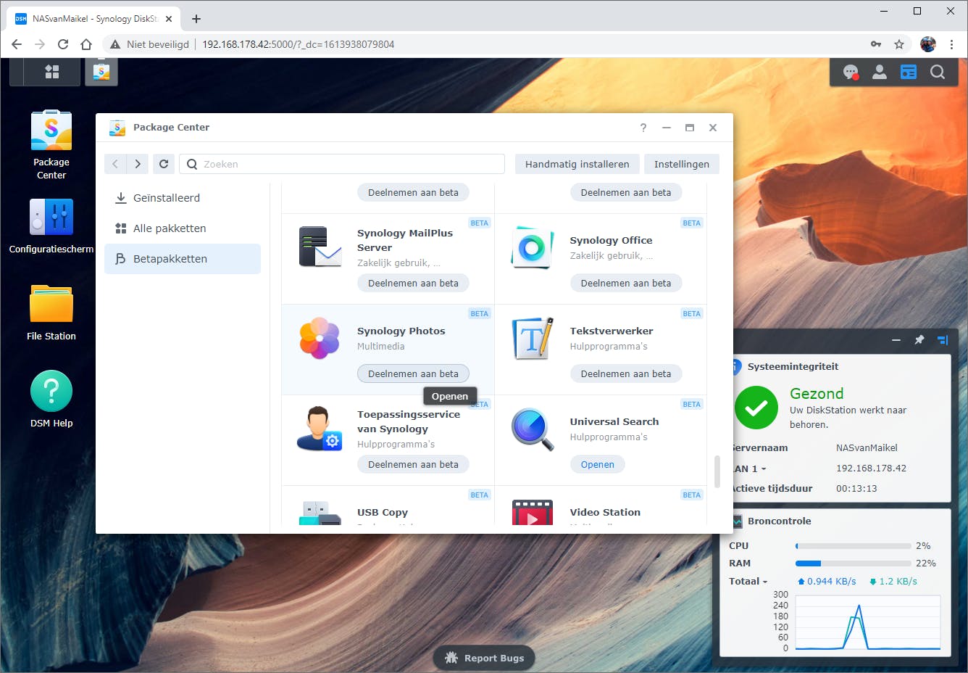Screen dimensions: 968x673
Task: Reload the browser page
Action: tap(63, 44)
